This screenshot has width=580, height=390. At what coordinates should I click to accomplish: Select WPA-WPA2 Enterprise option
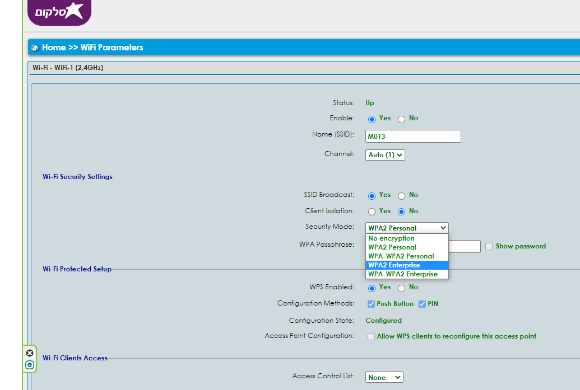(407, 274)
